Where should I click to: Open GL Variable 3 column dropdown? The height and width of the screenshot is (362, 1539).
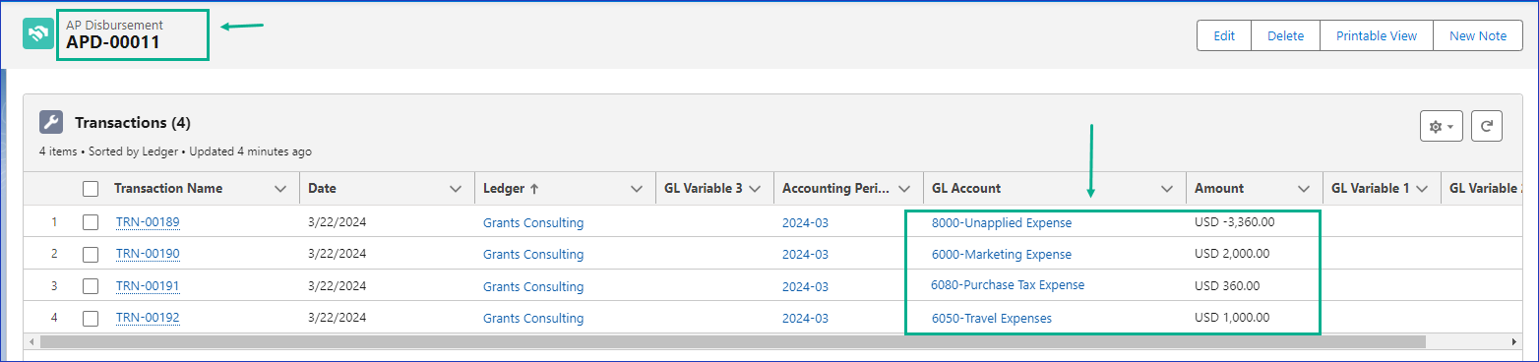click(x=755, y=188)
